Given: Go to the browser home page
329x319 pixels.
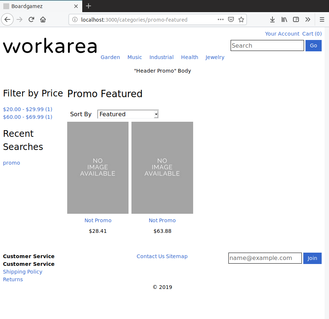Looking at the screenshot, I should click(x=43, y=19).
